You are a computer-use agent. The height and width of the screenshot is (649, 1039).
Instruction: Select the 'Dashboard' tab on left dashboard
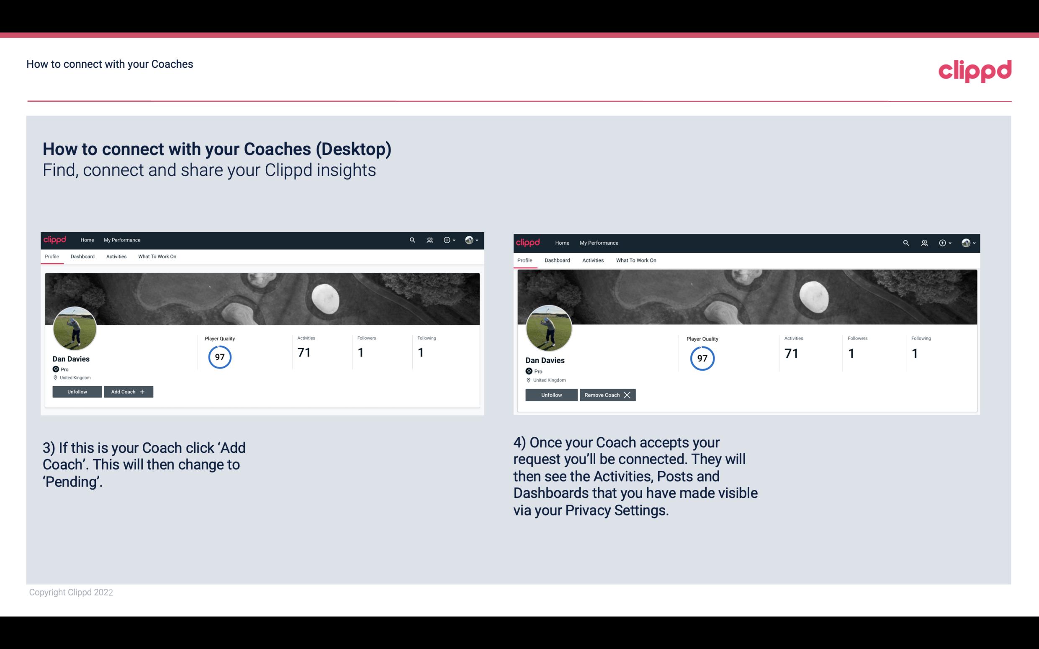[82, 256]
